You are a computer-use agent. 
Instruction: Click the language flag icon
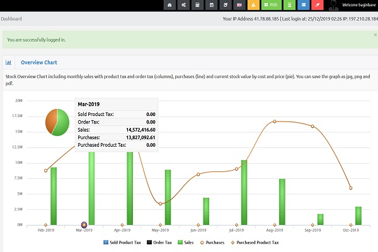[x=239, y=5]
